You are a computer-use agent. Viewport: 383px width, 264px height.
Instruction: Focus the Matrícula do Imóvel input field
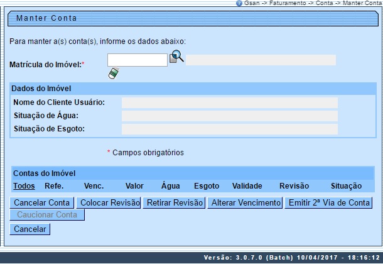click(137, 60)
